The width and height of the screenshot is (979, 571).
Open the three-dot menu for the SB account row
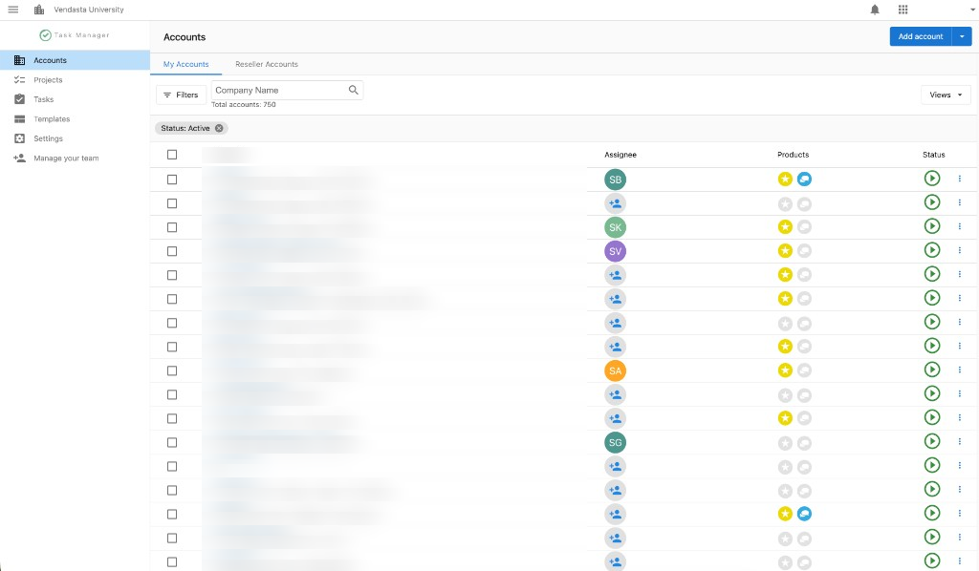click(960, 179)
